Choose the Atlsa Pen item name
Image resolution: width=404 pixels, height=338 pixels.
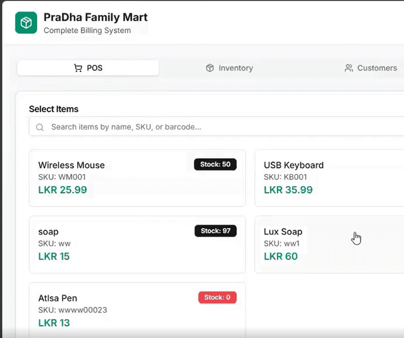(58, 298)
